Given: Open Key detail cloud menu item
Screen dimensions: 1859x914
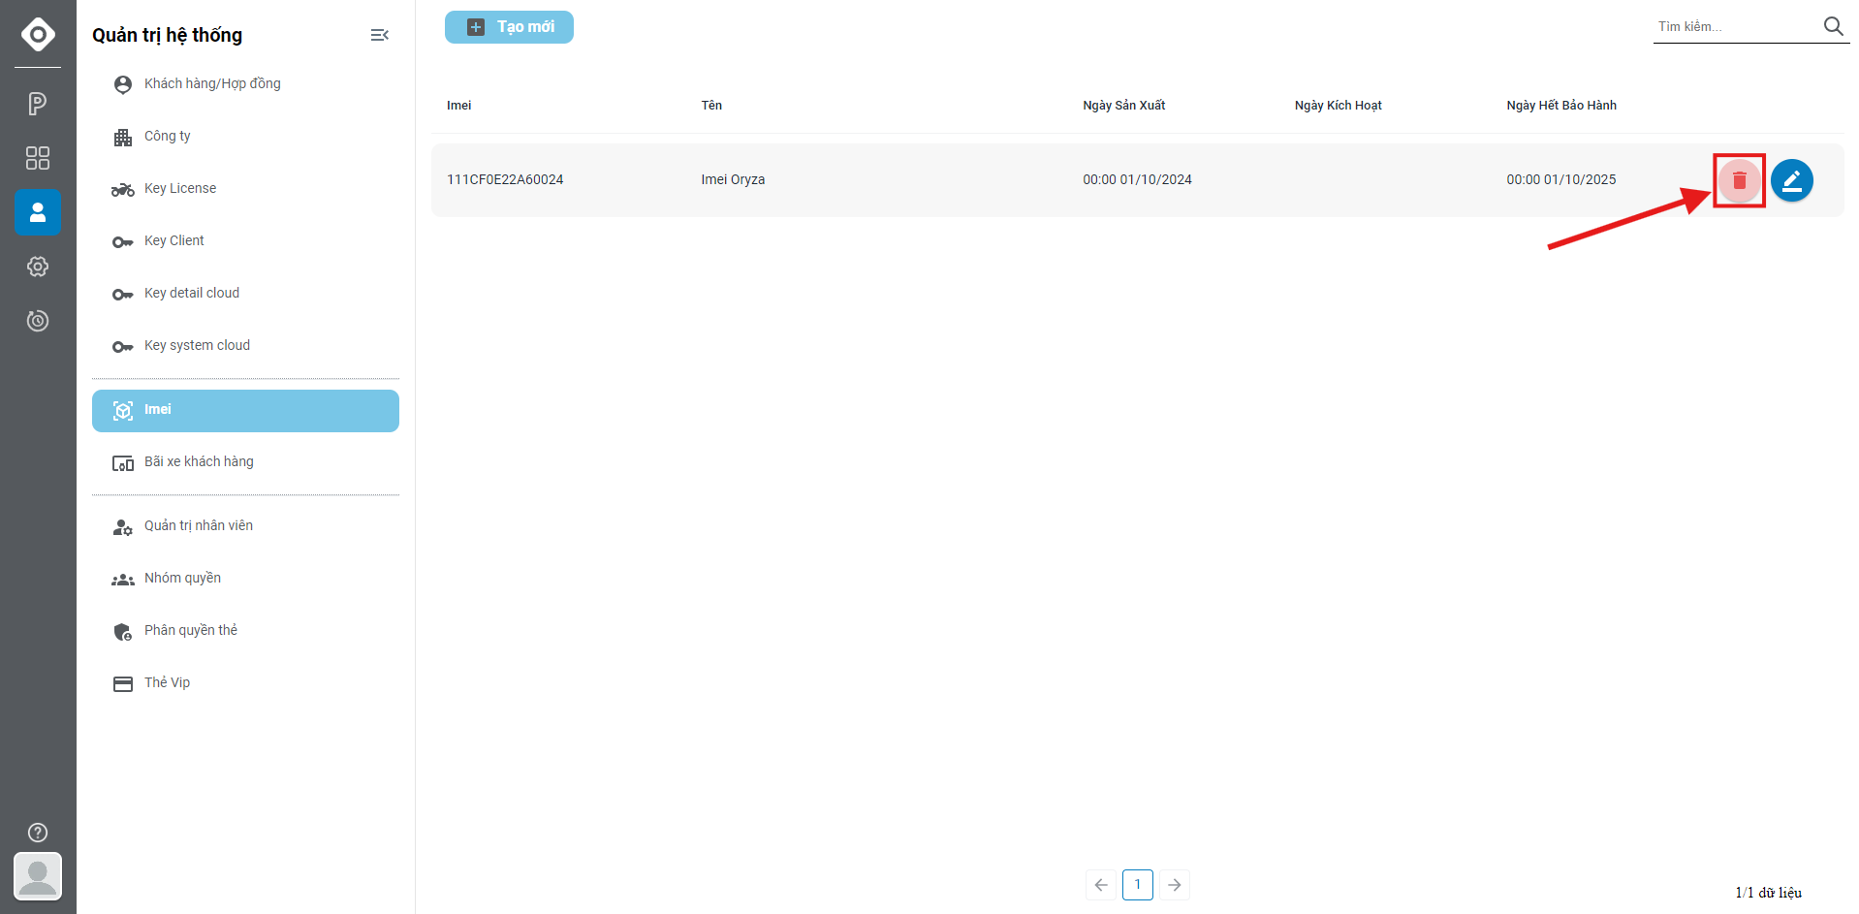Looking at the screenshot, I should [x=245, y=294].
